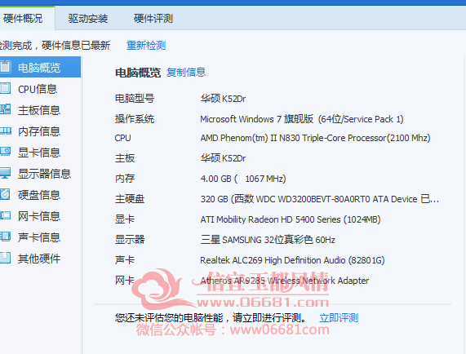Click the 复制信息 link
This screenshot has width=466, height=354.
point(186,72)
